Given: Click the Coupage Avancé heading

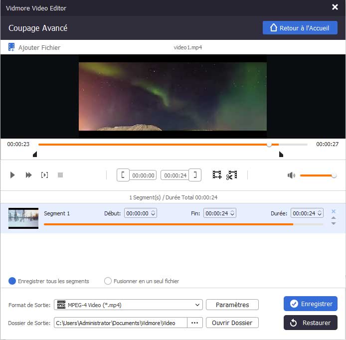Looking at the screenshot, I should tap(38, 28).
